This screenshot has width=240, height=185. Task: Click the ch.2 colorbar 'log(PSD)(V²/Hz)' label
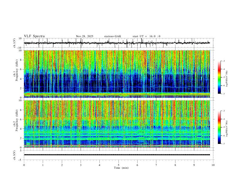click(x=227, y=128)
